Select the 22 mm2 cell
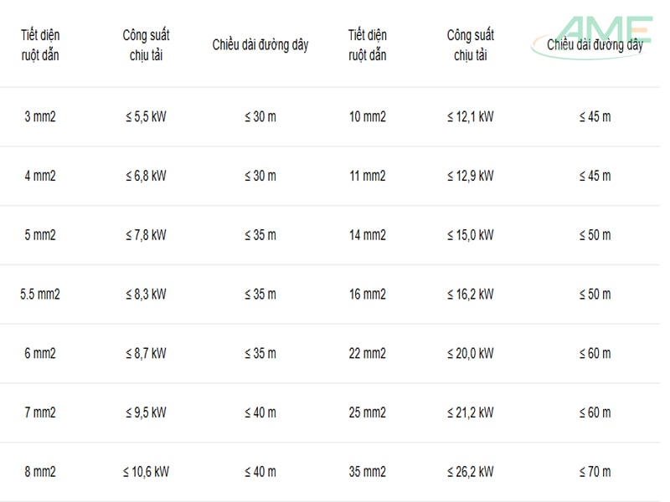The height and width of the screenshot is (502, 670). (368, 353)
